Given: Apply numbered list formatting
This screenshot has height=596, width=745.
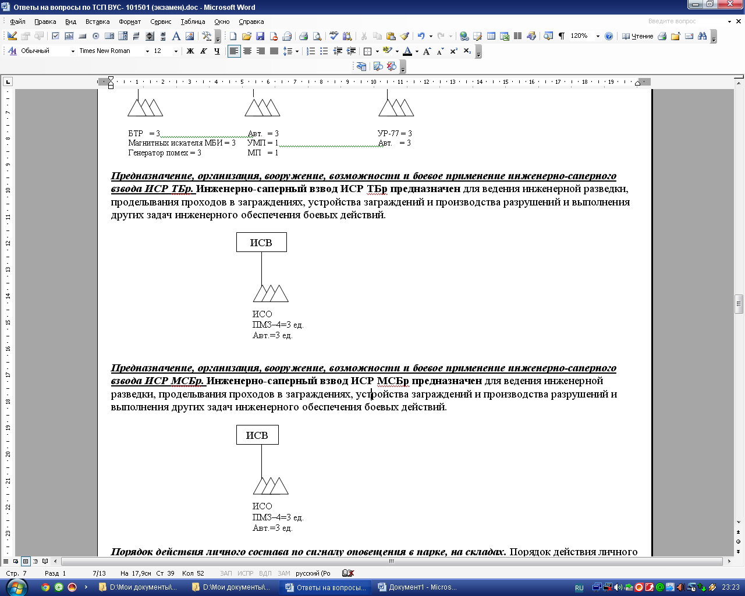Looking at the screenshot, I should tap(311, 51).
